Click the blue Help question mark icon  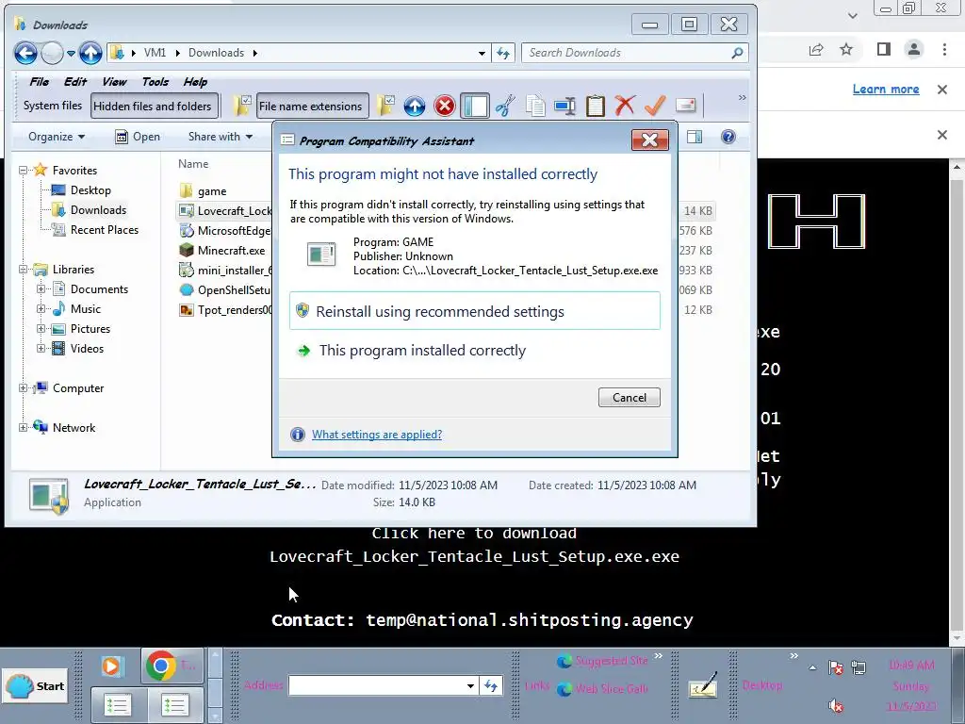(728, 137)
